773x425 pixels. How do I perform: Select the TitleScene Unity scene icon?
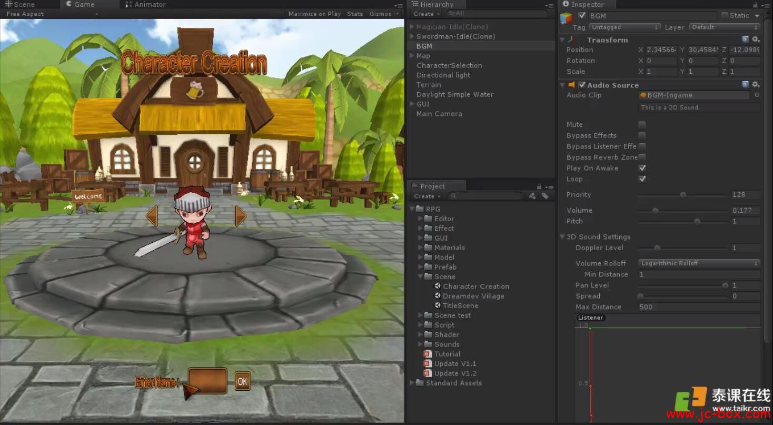pos(437,305)
